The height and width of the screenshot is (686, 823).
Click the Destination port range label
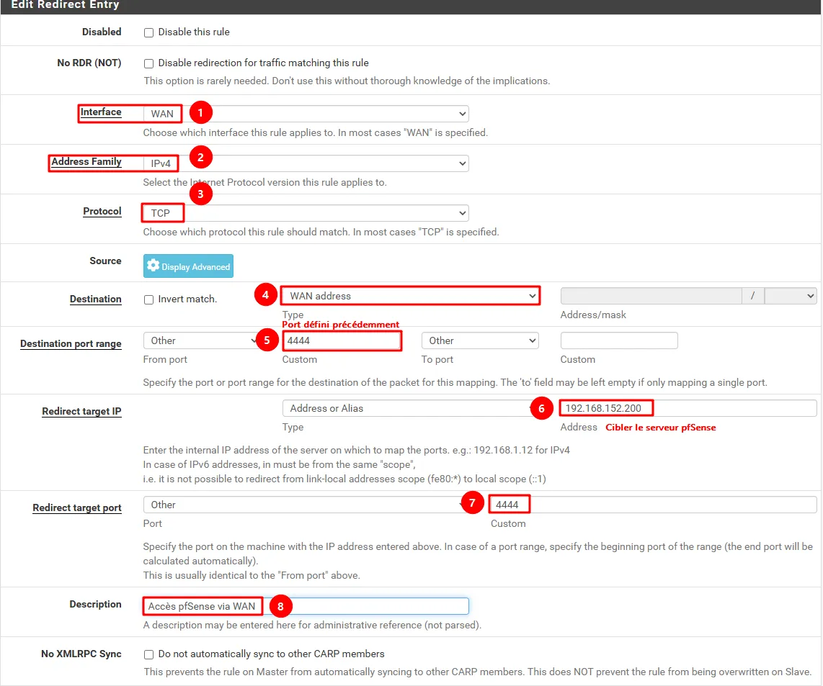(x=71, y=344)
